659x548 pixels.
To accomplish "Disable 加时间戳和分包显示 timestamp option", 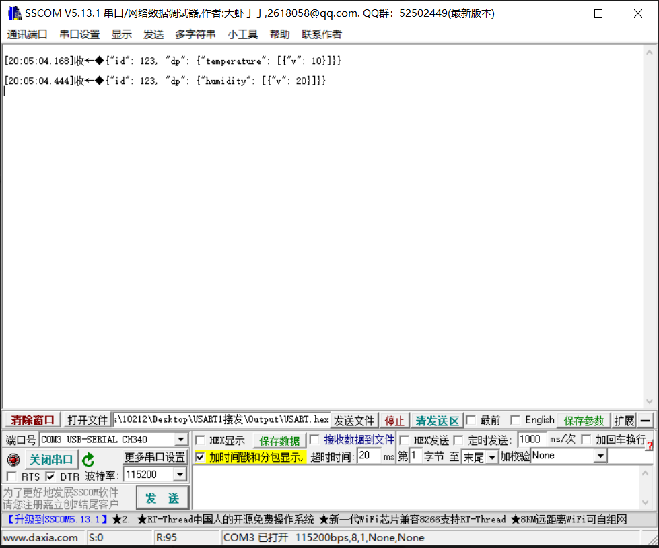I will (199, 456).
